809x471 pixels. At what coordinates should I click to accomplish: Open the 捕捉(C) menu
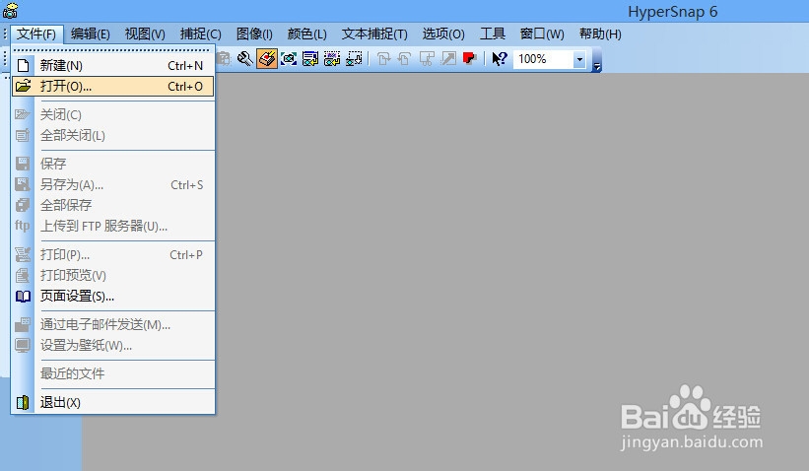pyautogui.click(x=201, y=34)
